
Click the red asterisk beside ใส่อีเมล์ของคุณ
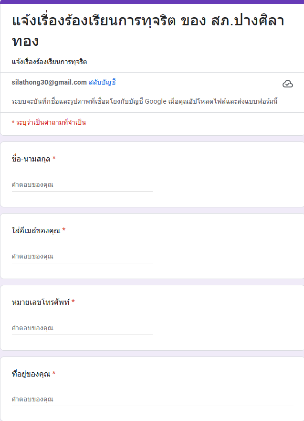[x=64, y=230]
